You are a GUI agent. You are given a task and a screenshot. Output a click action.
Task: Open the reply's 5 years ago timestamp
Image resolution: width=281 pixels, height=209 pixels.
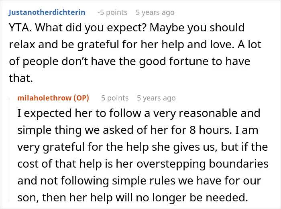[156, 98]
